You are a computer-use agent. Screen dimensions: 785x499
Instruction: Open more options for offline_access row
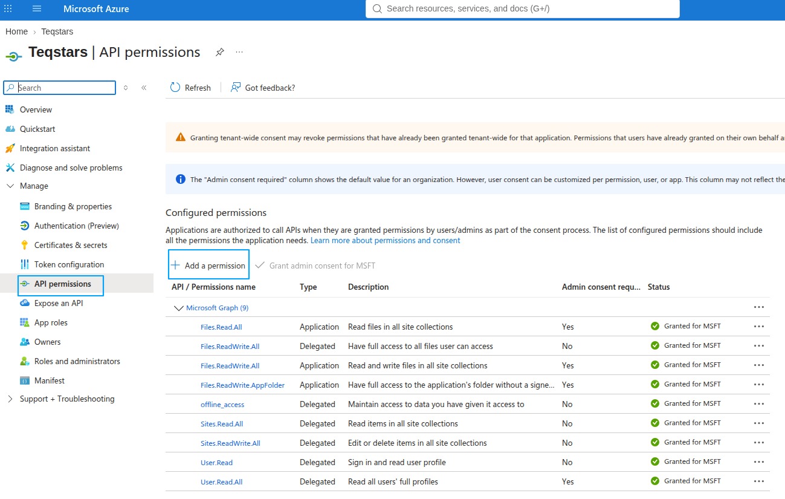[x=759, y=404]
